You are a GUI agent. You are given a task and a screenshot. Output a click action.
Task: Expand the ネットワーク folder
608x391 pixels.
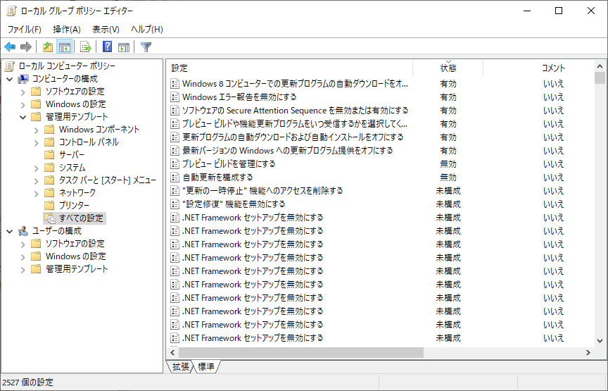pos(37,193)
